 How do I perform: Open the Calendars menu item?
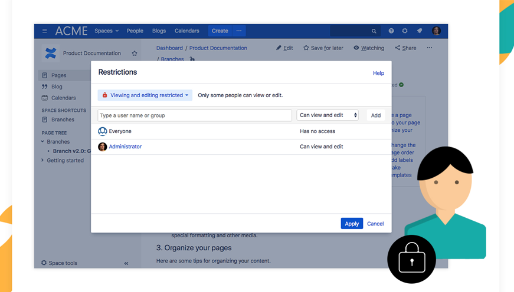point(187,31)
